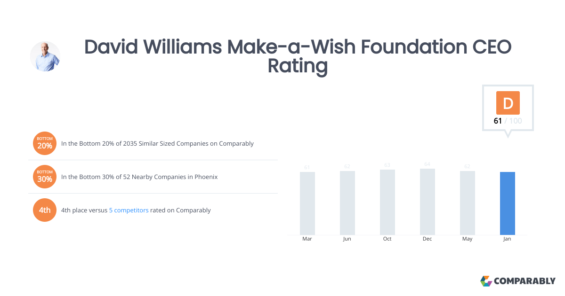Click the COMPARABLY brand text
This screenshot has height=296, width=565.
pyautogui.click(x=525, y=281)
